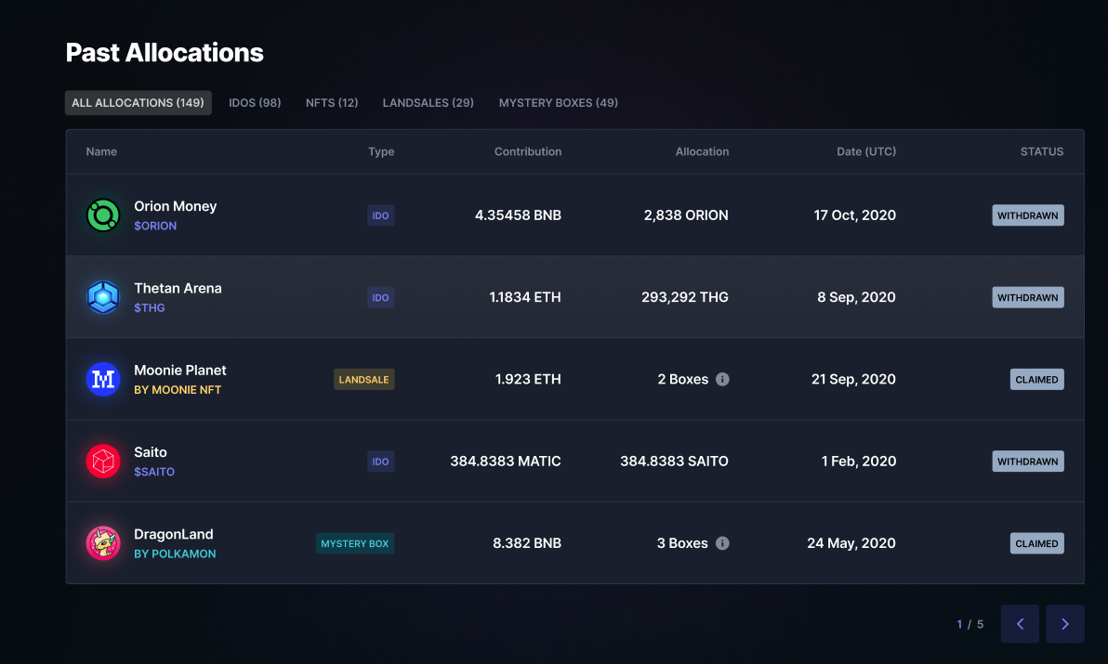Click the Past Allocations heading
This screenshot has width=1108, height=664.
(x=165, y=53)
